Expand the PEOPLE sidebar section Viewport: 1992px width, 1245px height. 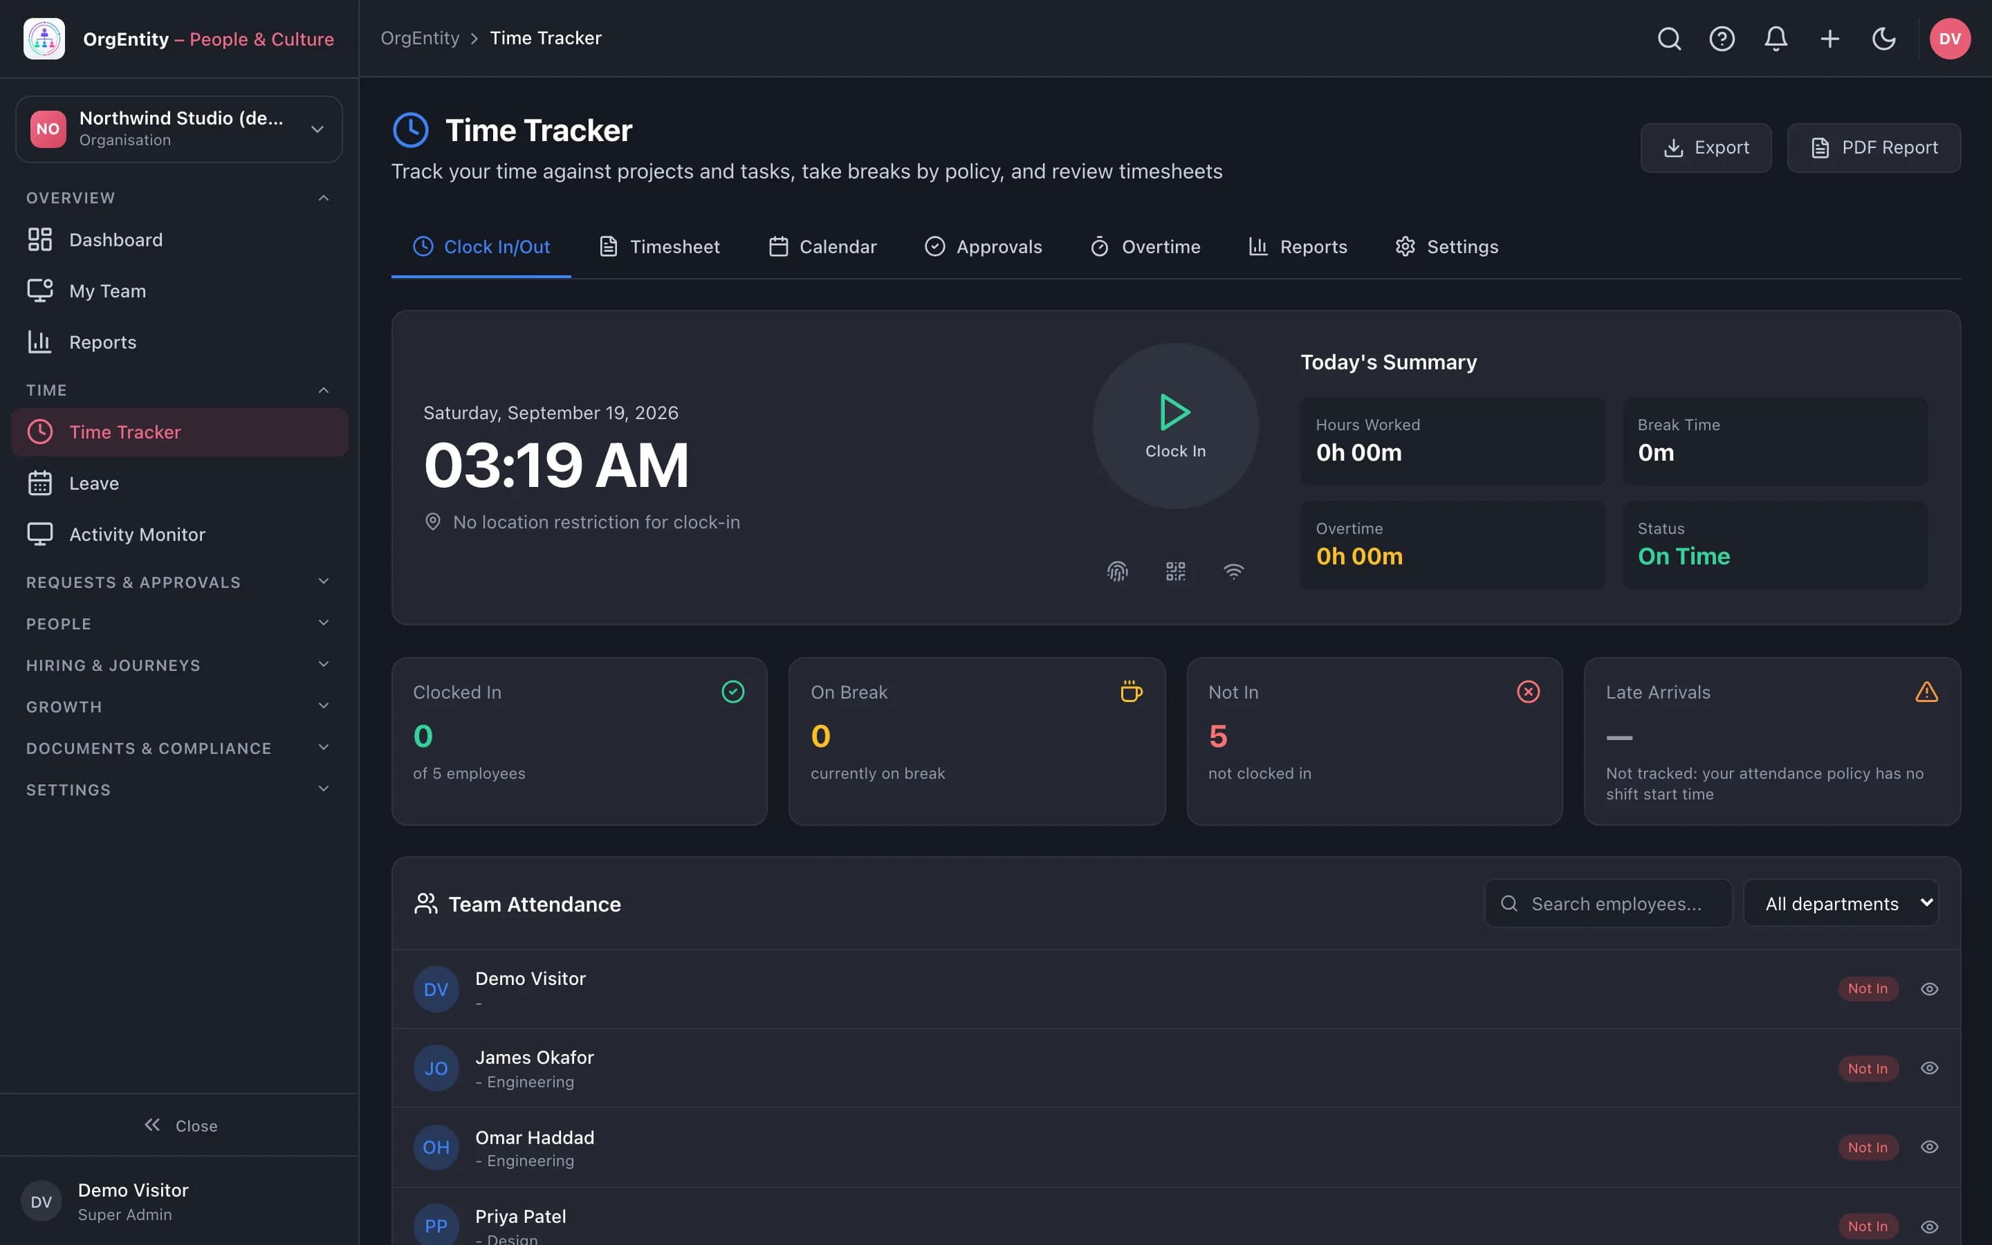click(x=179, y=624)
